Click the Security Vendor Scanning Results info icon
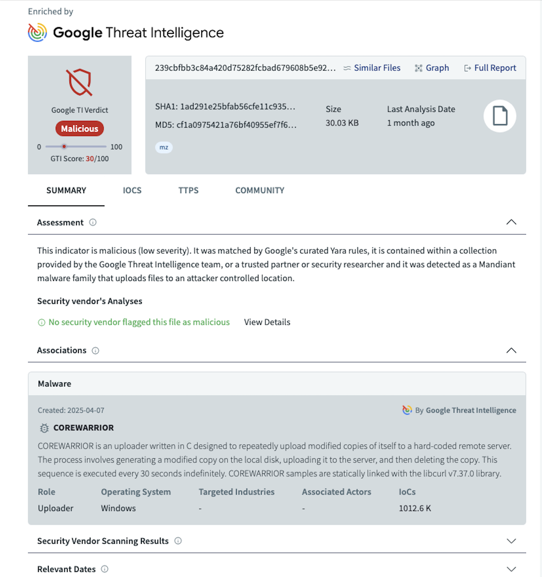Viewport: 542px width, 577px height. (178, 541)
